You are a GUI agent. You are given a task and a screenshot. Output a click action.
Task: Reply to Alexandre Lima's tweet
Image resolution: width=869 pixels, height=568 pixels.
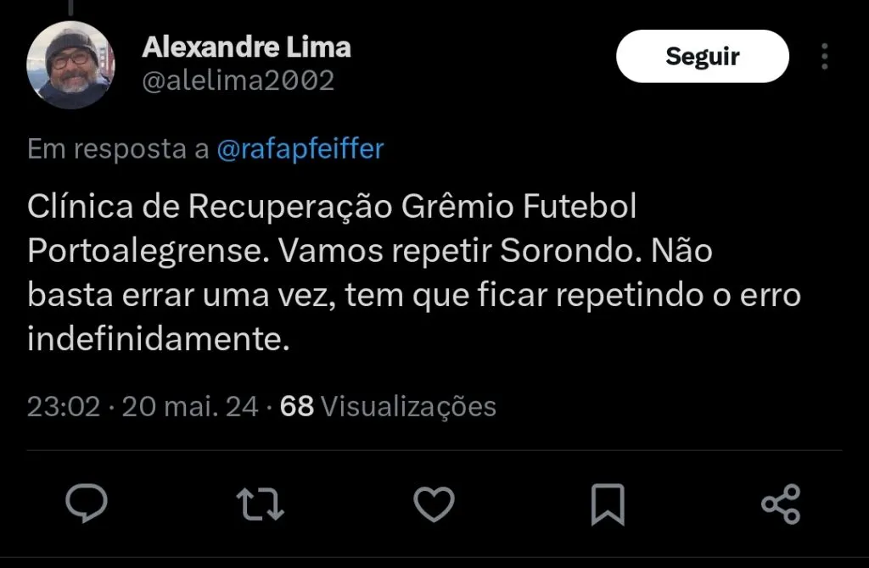coord(87,504)
